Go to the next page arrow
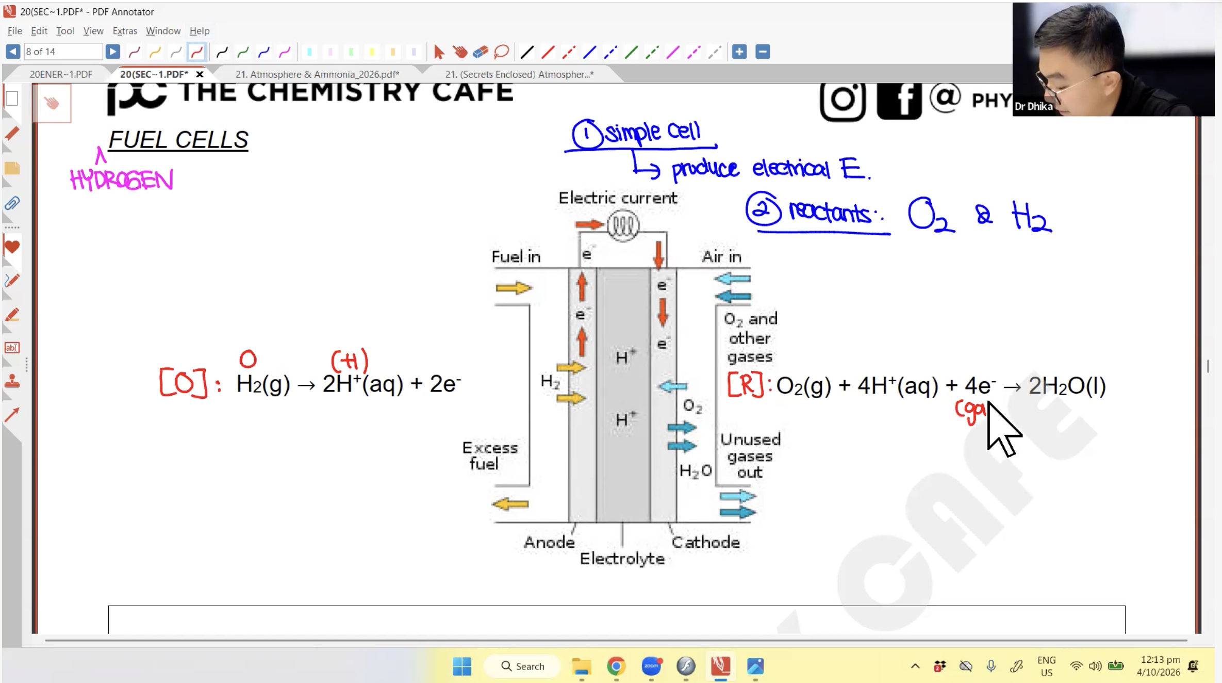 tap(112, 52)
